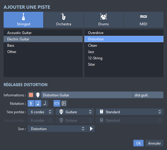Select Acoustic Guitar in instrument list
Screen dimensions: 167x150
pos(43,33)
